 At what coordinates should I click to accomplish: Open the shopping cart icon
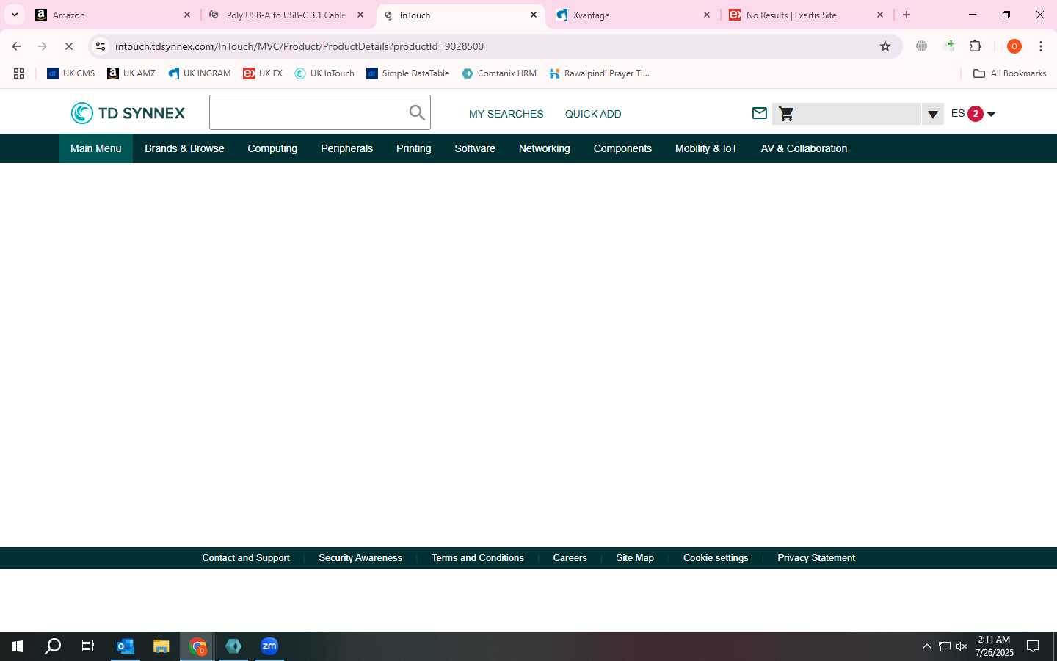(x=786, y=114)
